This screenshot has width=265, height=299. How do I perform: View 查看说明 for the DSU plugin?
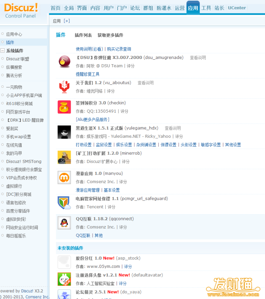[198, 58]
